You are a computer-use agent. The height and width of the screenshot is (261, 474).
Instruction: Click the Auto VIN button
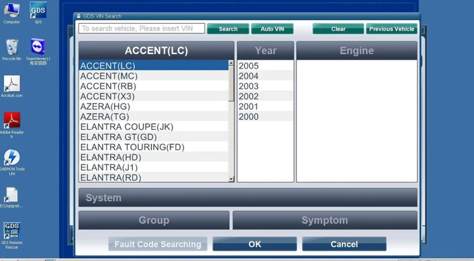[x=272, y=29]
